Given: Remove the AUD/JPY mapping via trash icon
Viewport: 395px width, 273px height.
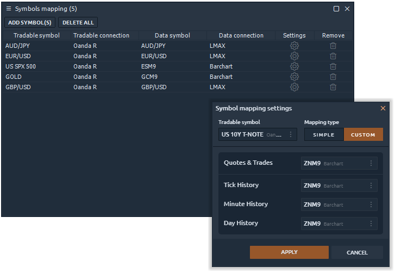Looking at the screenshot, I should coord(333,46).
